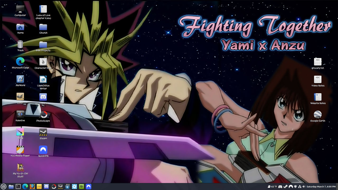Click the Discord system tray icon
338x190 pixels.
coord(280,187)
